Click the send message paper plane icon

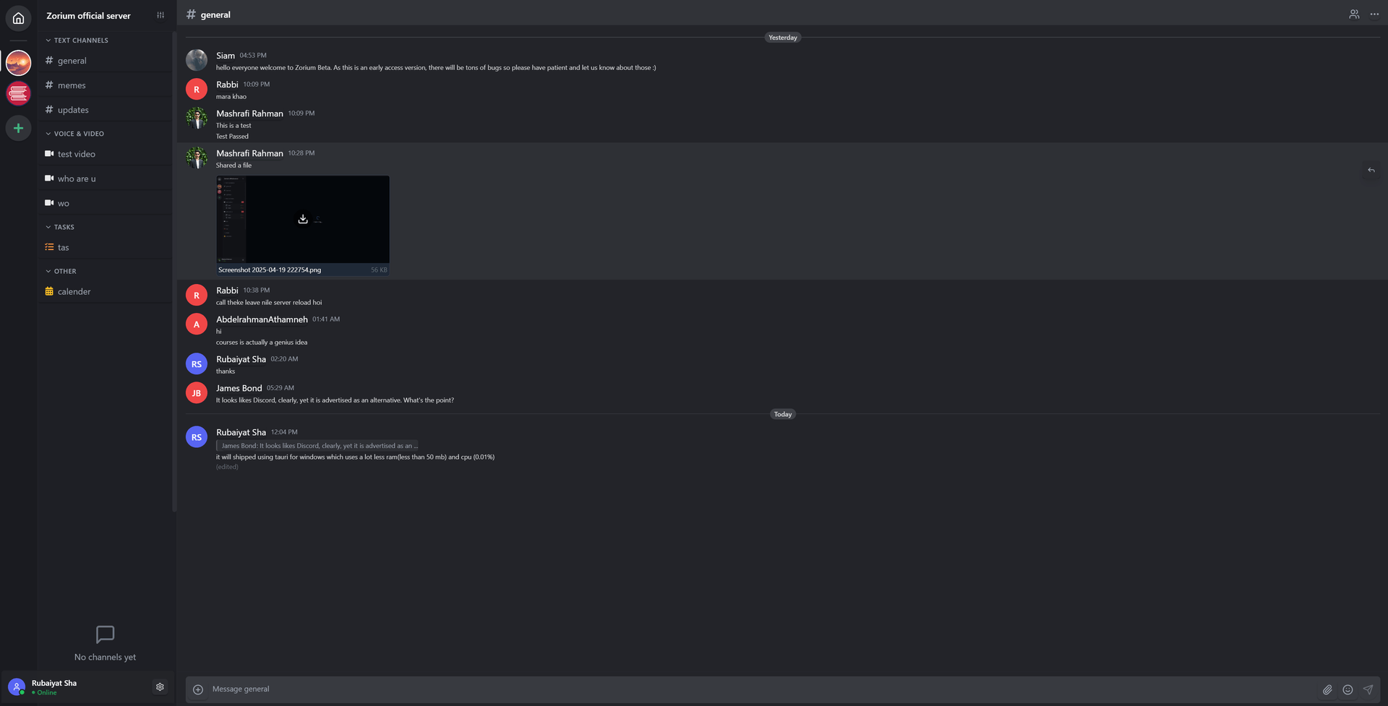(1368, 689)
